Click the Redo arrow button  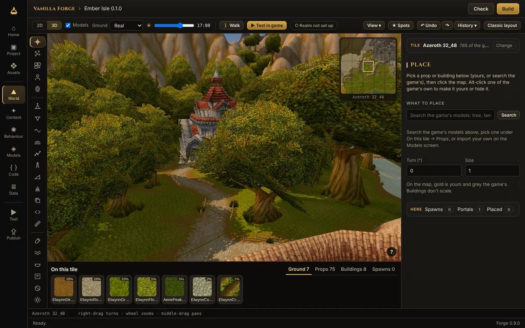coord(447,25)
